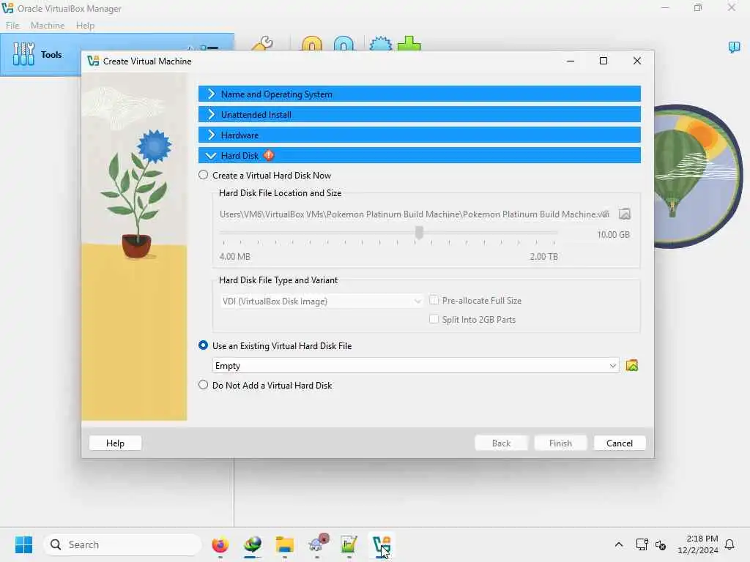Click the VirtualBox logo in Create Virtual Machine title
The width and height of the screenshot is (750, 562).
pyautogui.click(x=93, y=61)
